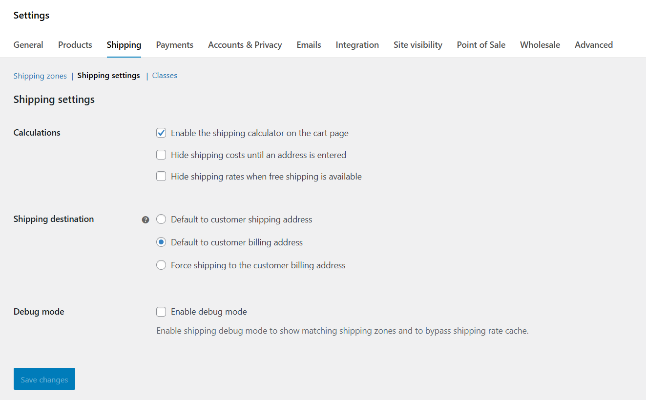Select force shipping to customer billing address
The height and width of the screenshot is (400, 646).
[161, 265]
